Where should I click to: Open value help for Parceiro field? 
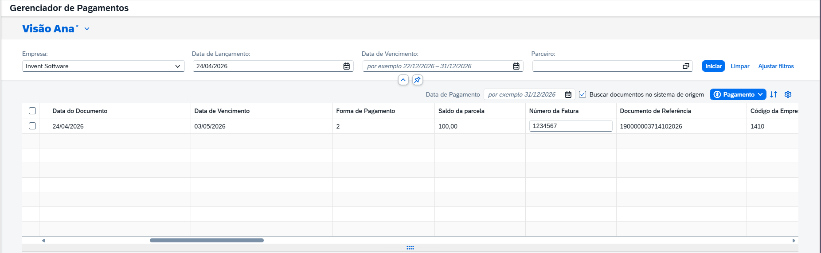(686, 66)
